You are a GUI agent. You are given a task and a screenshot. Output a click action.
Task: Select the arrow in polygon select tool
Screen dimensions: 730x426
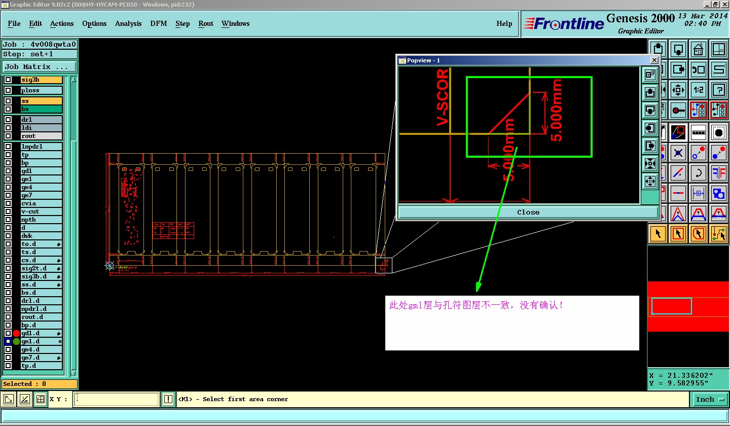[x=699, y=234]
